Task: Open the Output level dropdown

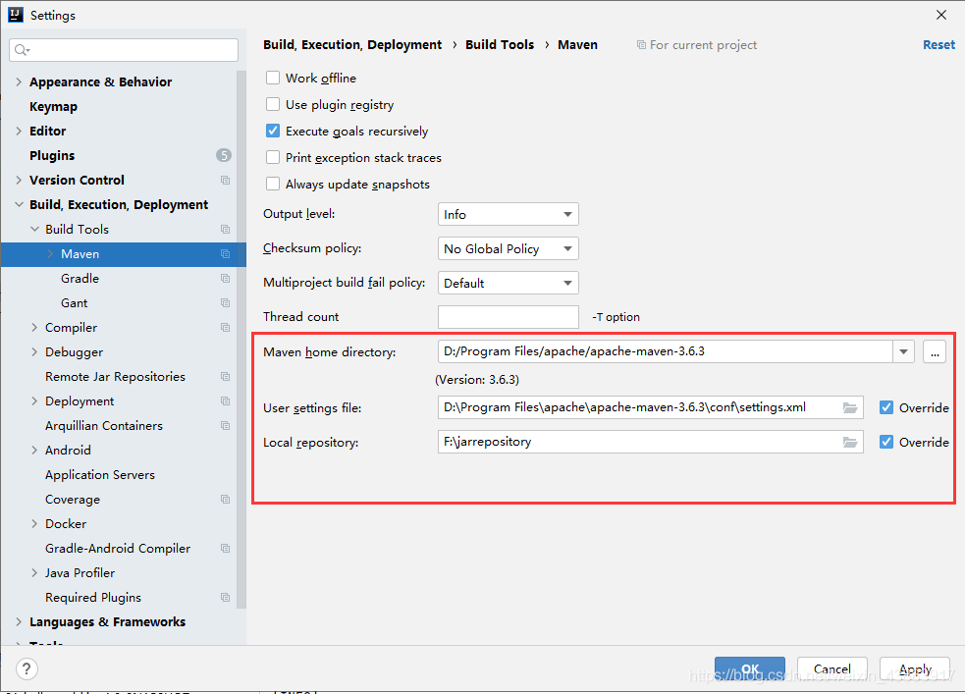Action: tap(508, 214)
